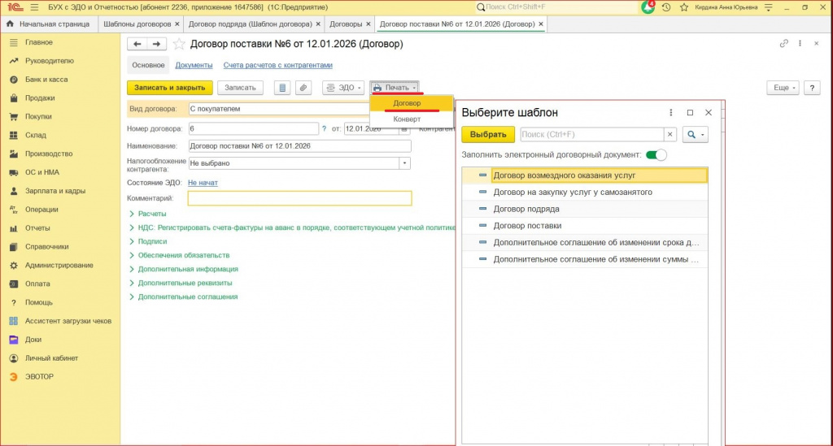Click the Выбрать button in template dialog

click(488, 135)
